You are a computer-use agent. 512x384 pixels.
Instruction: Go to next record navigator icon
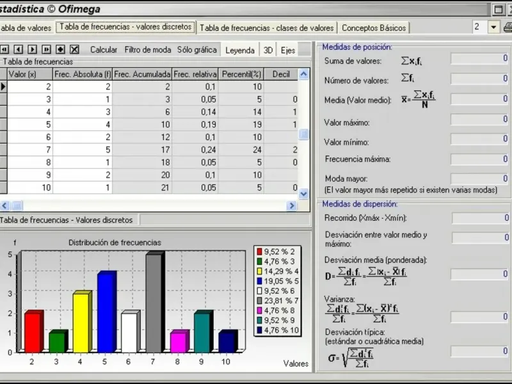pyautogui.click(x=33, y=49)
